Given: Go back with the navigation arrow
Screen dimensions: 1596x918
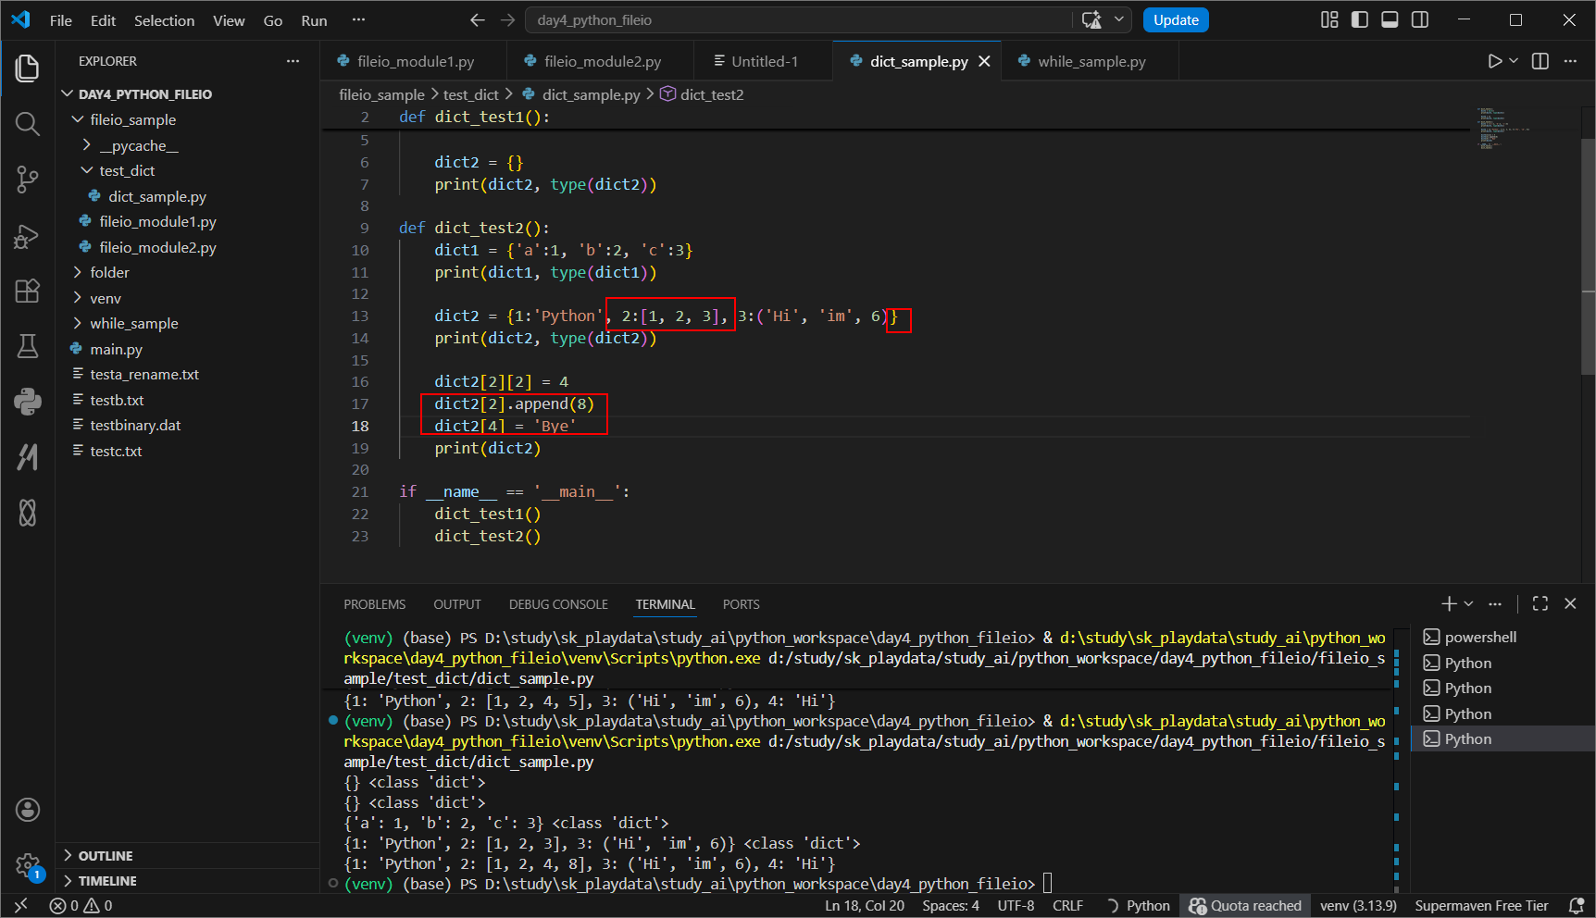Looking at the screenshot, I should pyautogui.click(x=478, y=20).
